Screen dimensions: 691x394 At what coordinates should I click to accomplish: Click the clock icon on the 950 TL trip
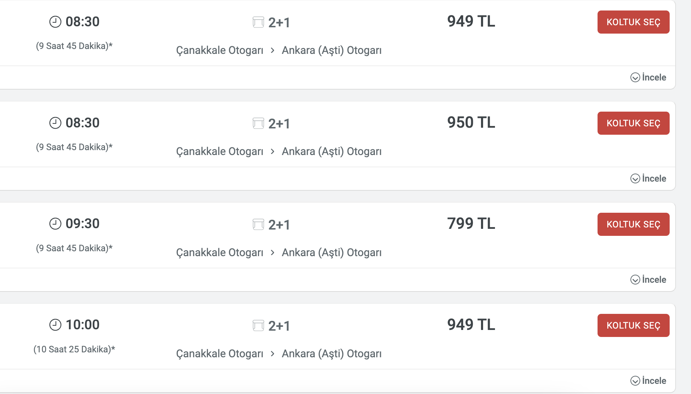pos(55,123)
